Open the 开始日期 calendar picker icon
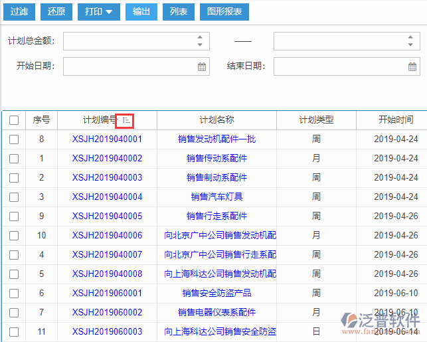Image resolution: width=427 pixels, height=342 pixels. (202, 66)
